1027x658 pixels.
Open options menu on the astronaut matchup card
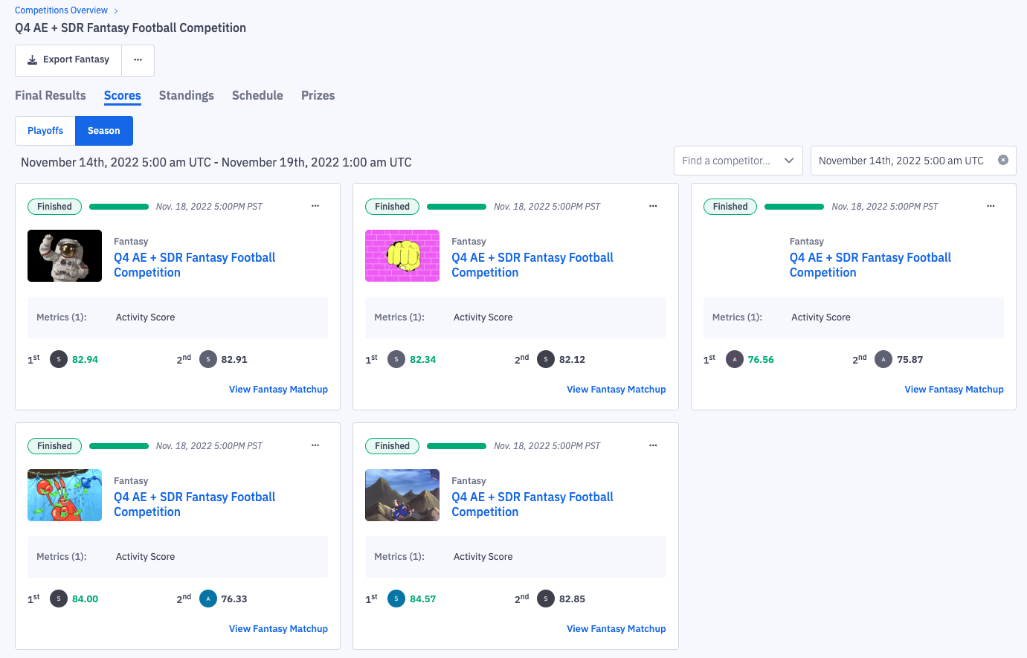pyautogui.click(x=315, y=206)
